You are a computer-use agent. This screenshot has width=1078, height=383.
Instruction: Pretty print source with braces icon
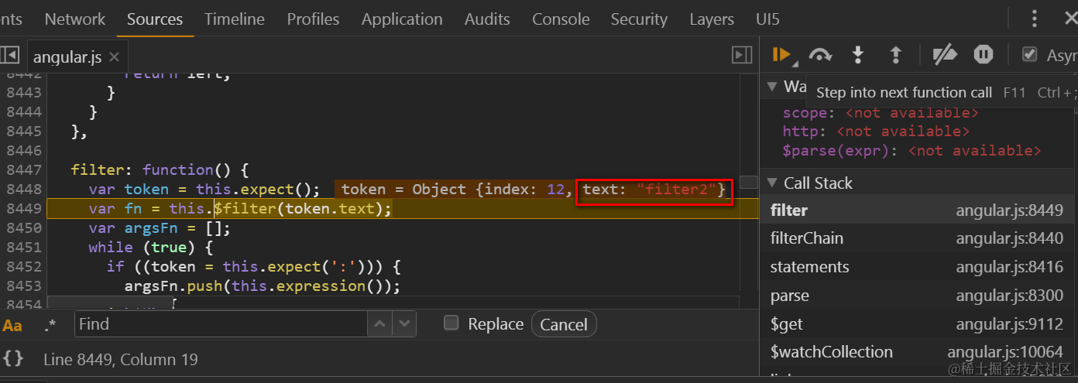[12, 358]
